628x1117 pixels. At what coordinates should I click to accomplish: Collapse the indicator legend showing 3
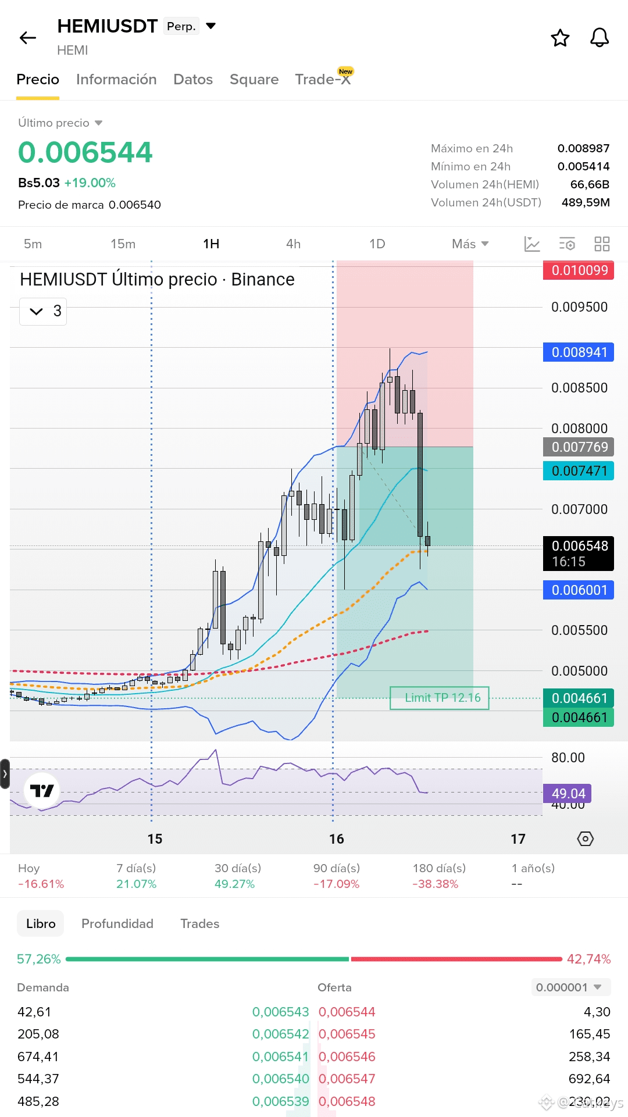point(43,311)
